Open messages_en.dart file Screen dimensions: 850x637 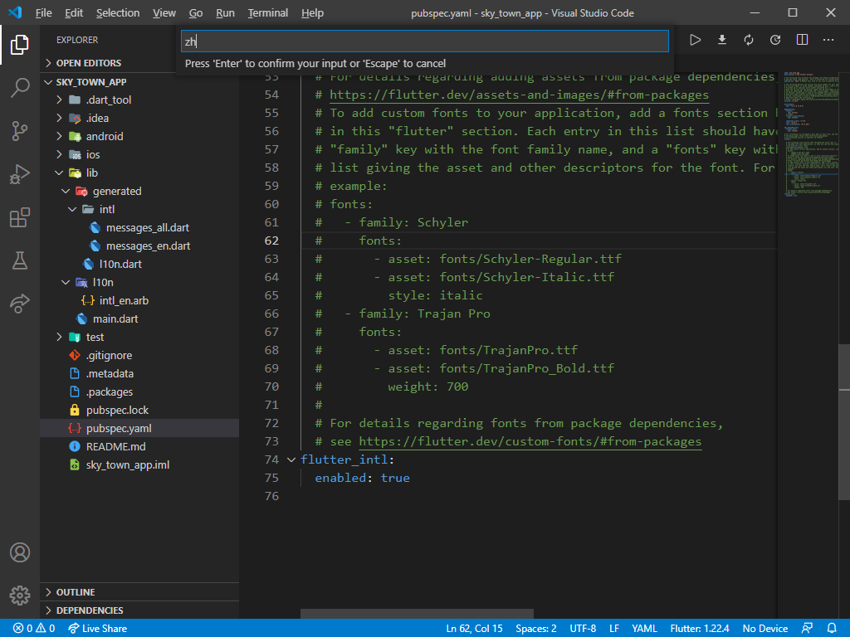pyautogui.click(x=139, y=246)
